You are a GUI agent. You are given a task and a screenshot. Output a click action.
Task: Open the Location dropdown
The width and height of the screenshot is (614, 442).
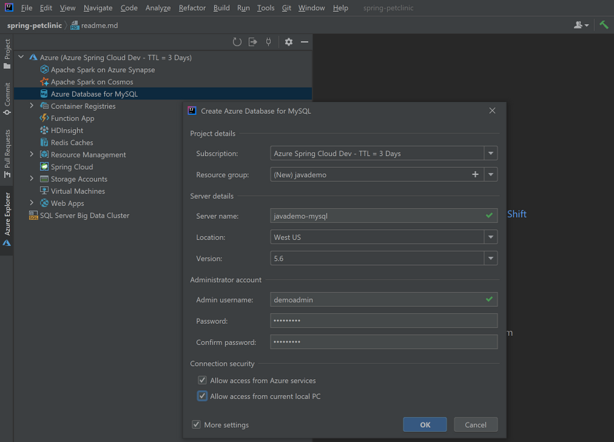click(490, 237)
